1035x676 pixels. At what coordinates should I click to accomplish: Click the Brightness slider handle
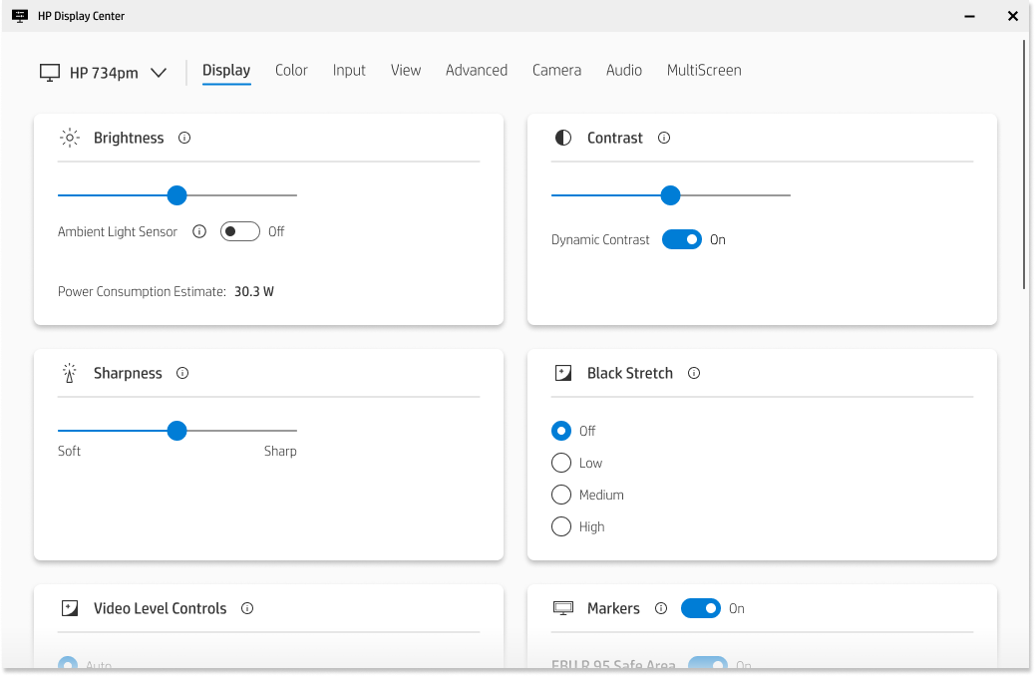(x=177, y=195)
